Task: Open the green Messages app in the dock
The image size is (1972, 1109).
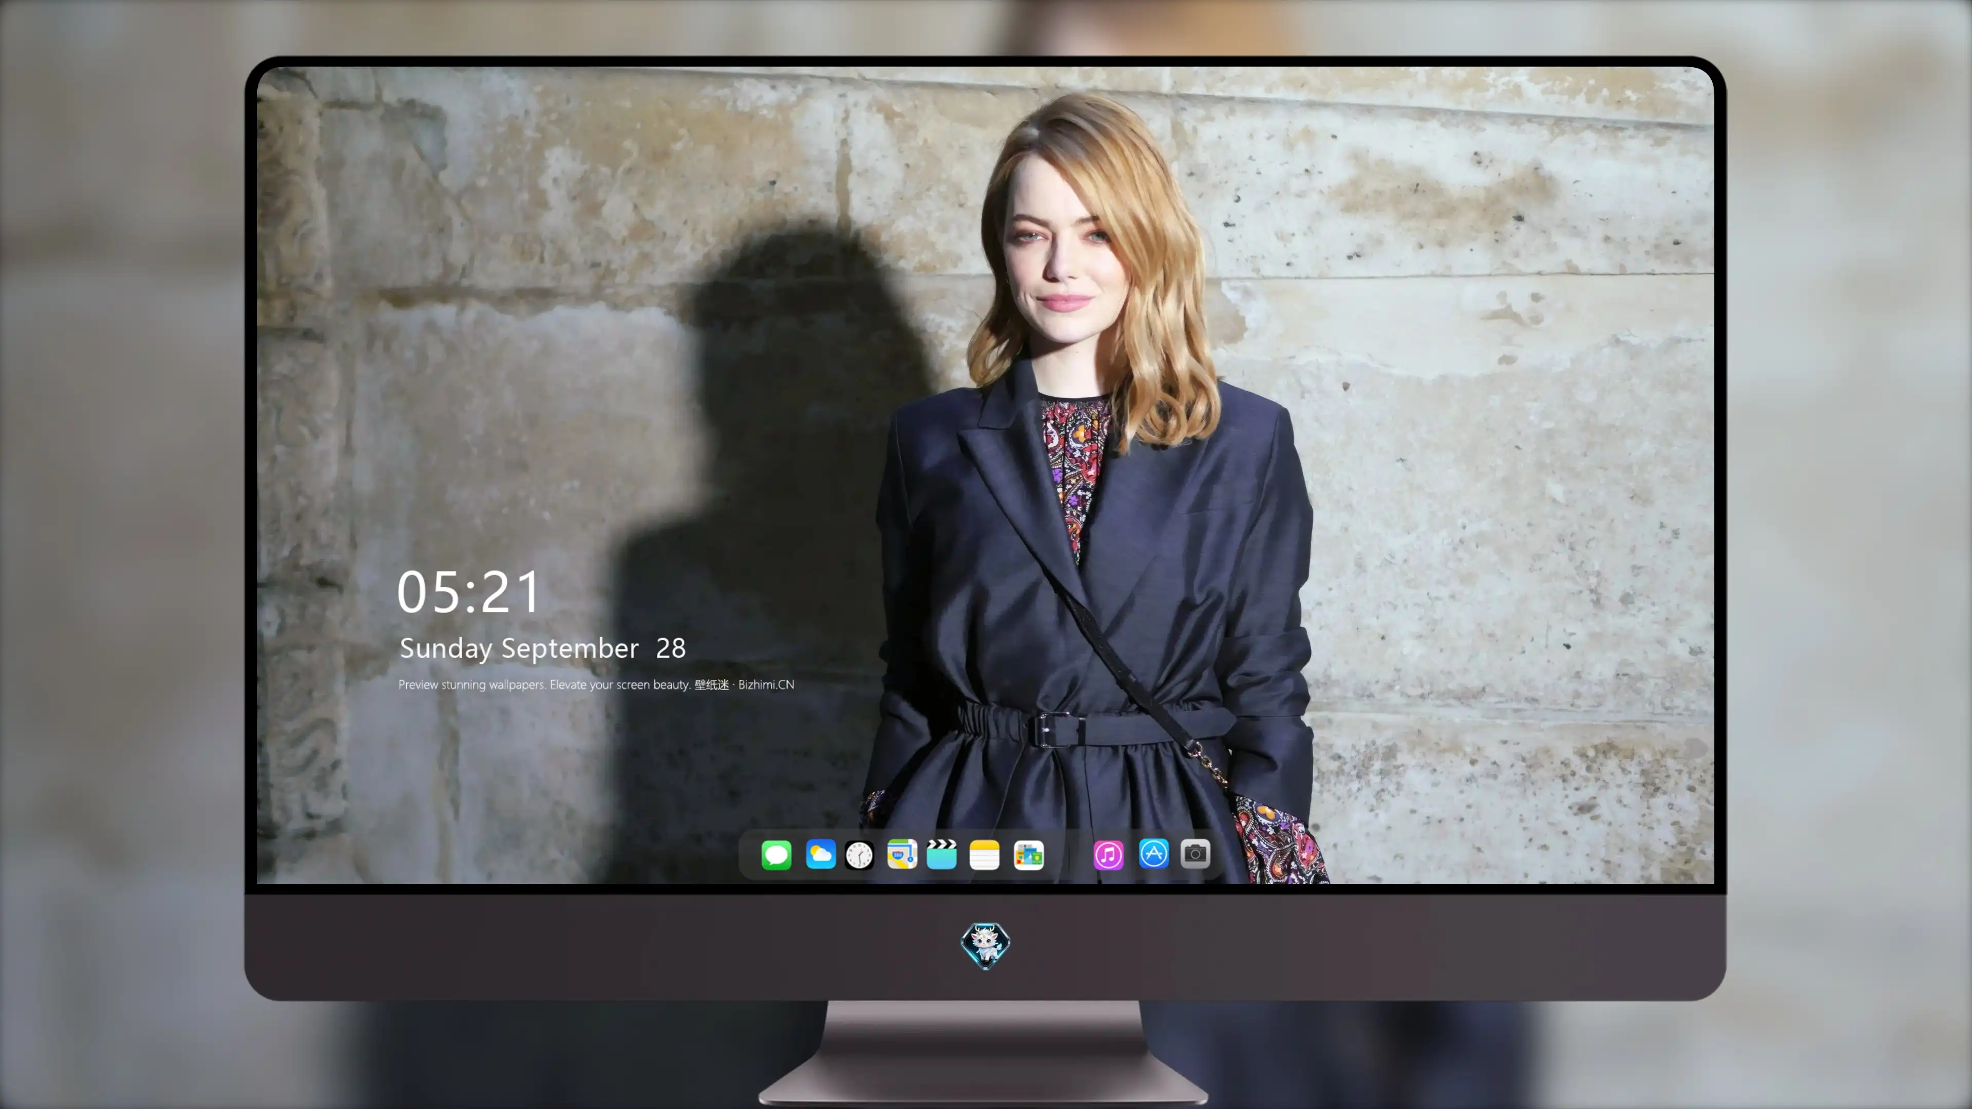Action: [x=776, y=854]
